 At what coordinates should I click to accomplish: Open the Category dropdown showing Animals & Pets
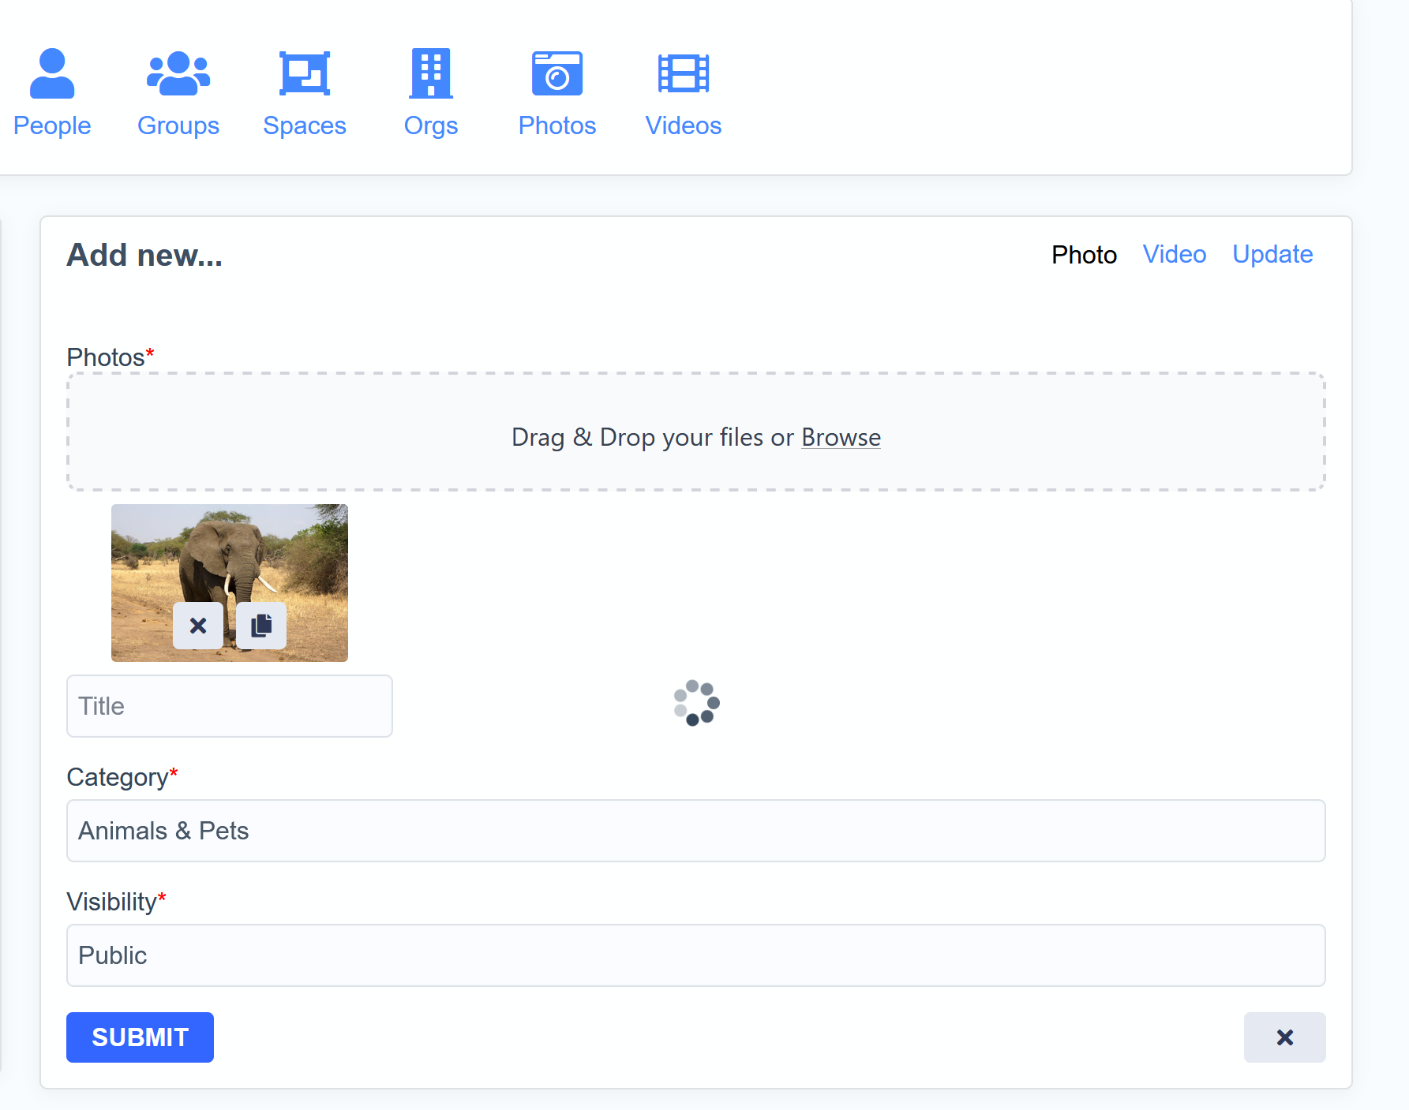pos(696,831)
